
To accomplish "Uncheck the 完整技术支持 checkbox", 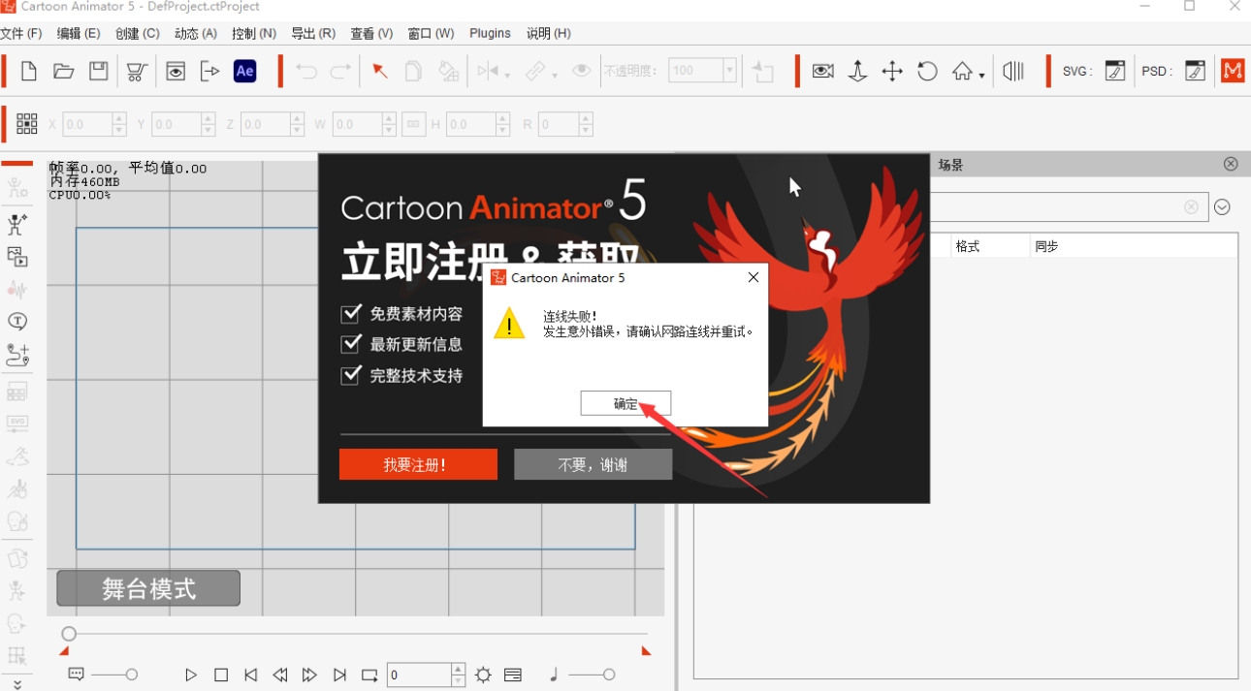I will point(351,375).
